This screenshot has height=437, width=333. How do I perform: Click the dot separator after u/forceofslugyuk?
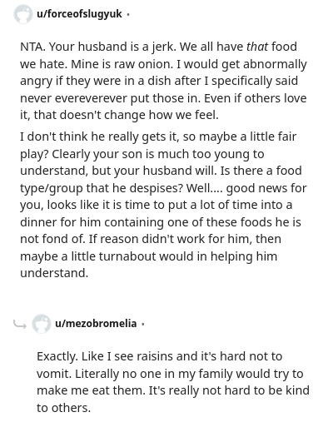[x=128, y=14]
